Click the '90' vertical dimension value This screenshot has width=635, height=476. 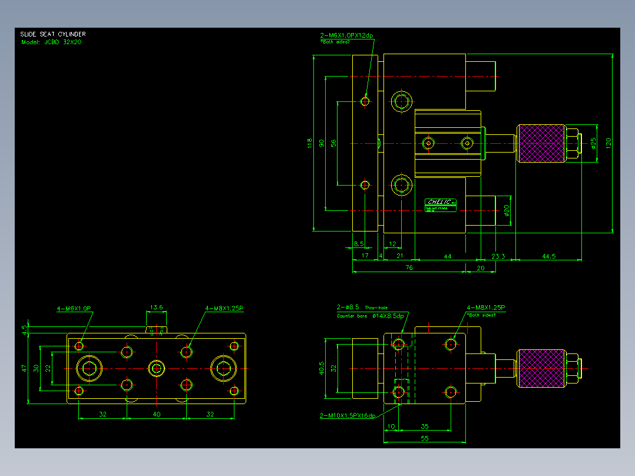click(322, 143)
